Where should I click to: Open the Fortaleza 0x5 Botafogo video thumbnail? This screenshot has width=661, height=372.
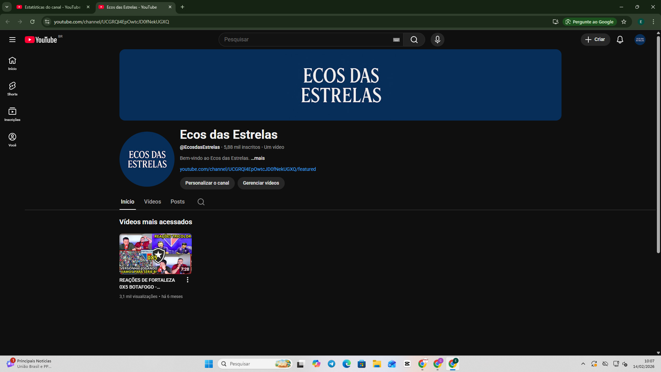click(155, 254)
